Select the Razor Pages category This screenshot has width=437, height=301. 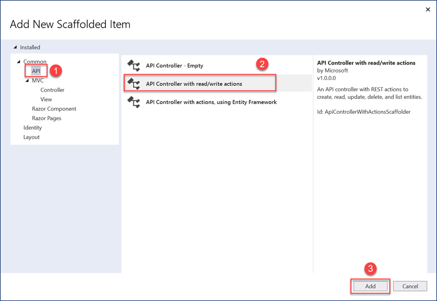tap(46, 118)
